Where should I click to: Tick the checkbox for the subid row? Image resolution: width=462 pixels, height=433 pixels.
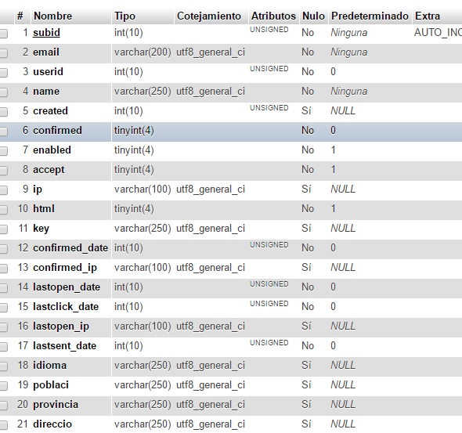click(x=4, y=34)
